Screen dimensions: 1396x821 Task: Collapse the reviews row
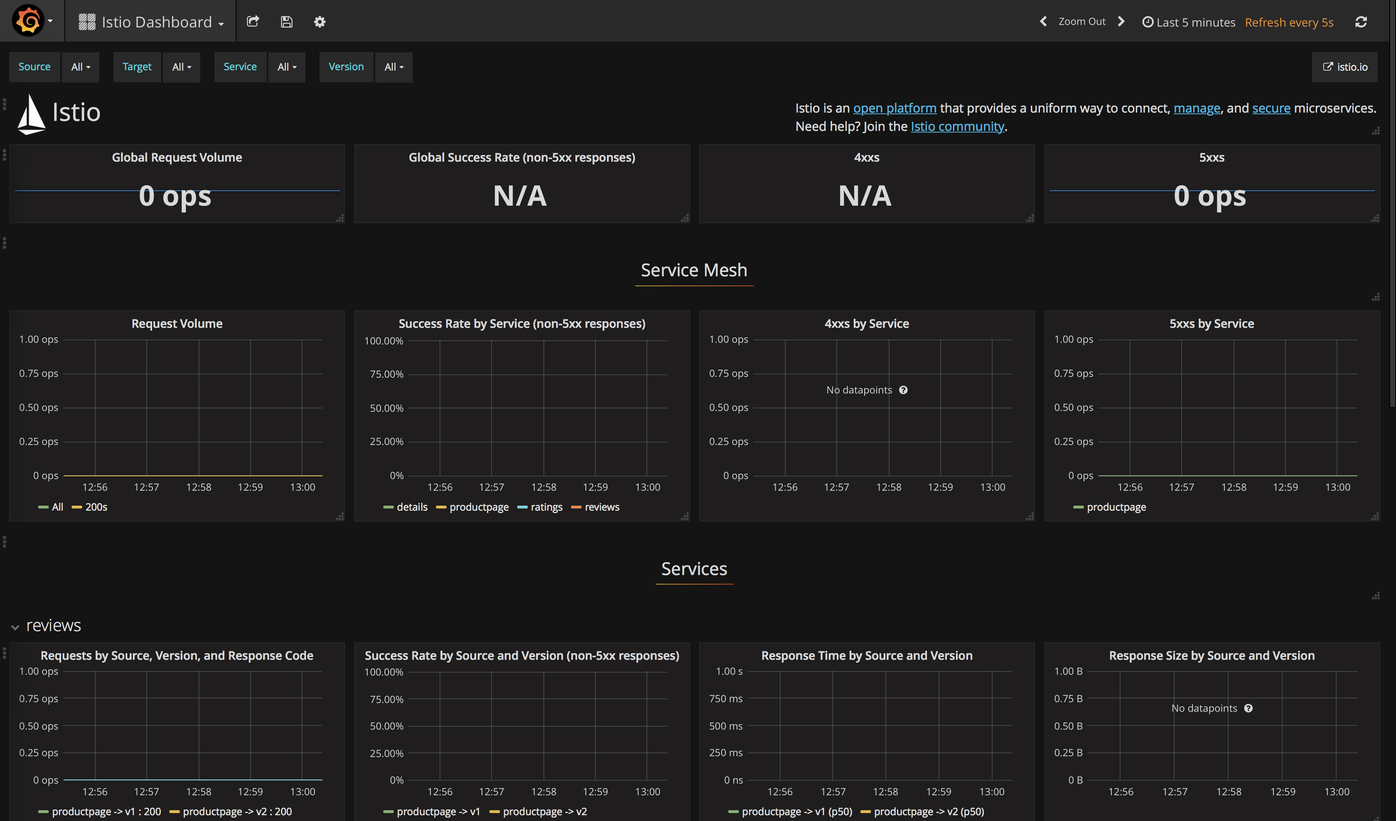(15, 627)
